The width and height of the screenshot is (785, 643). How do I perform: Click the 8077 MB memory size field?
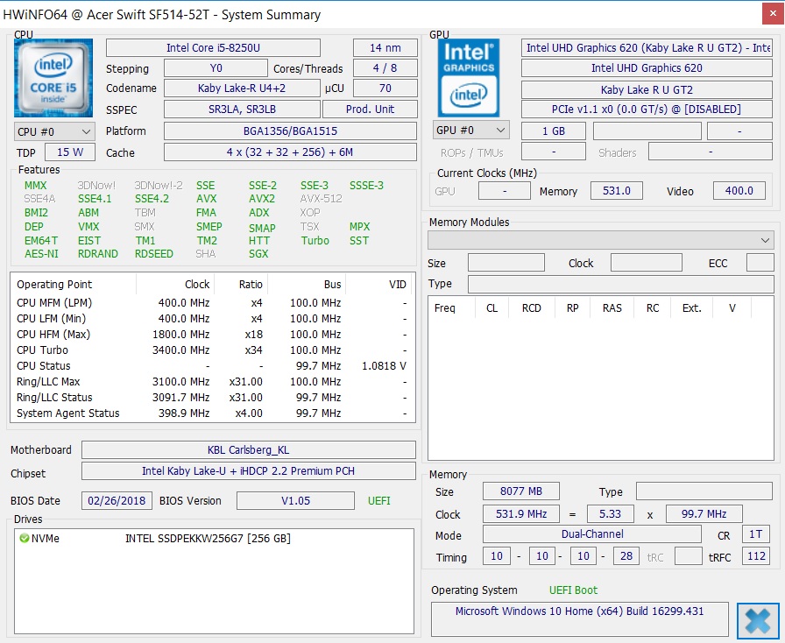pos(520,492)
